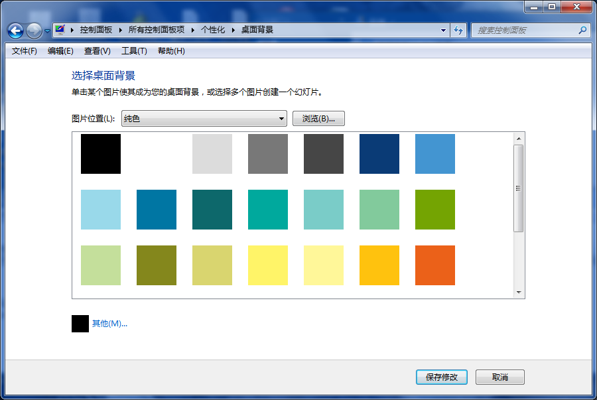Open the 工具(T) menu
Viewport: 597px width, 400px height.
(134, 51)
